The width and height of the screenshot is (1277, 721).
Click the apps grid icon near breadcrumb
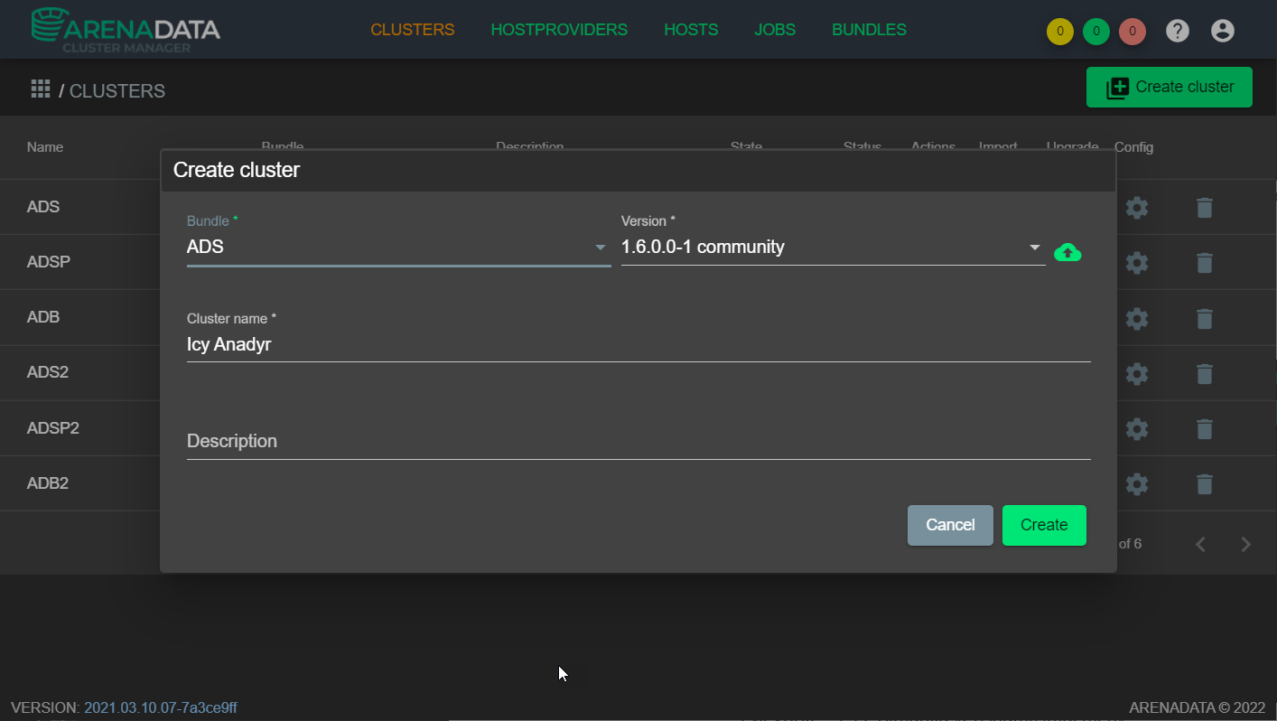(40, 88)
